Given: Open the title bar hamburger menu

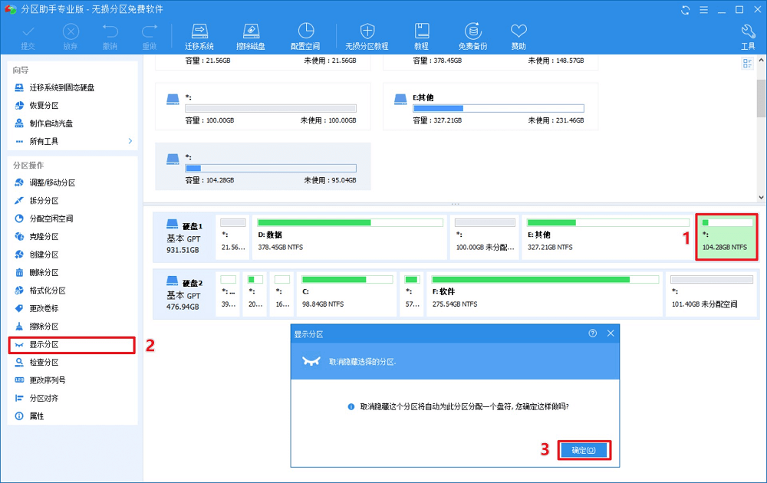Looking at the screenshot, I should coord(703,10).
